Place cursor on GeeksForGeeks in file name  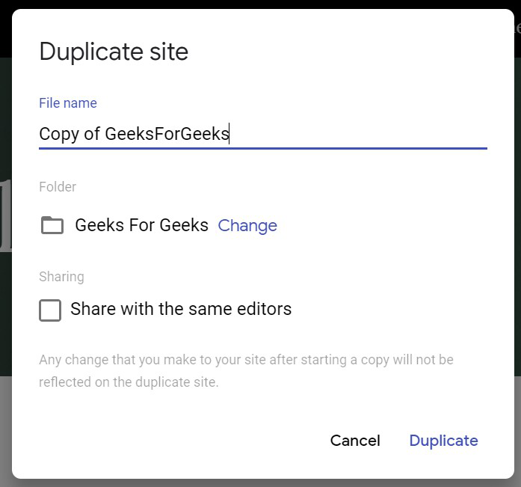pyautogui.click(x=167, y=135)
